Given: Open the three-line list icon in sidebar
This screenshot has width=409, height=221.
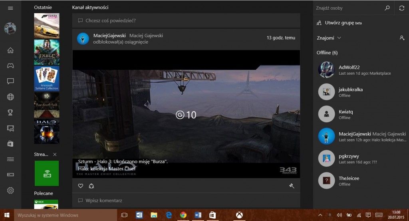Looking at the screenshot, I should [x=10, y=159].
